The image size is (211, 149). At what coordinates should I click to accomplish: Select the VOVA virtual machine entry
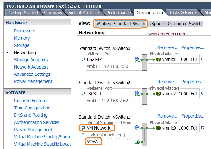tap(92, 142)
